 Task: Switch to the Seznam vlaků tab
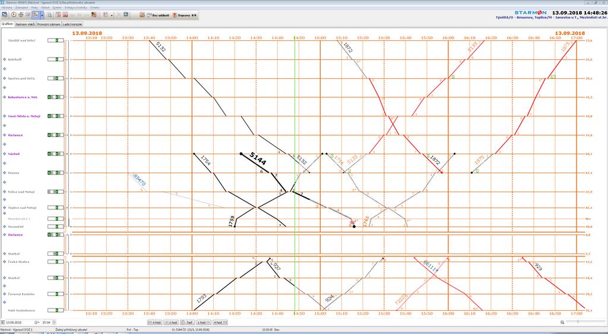(x=25, y=24)
